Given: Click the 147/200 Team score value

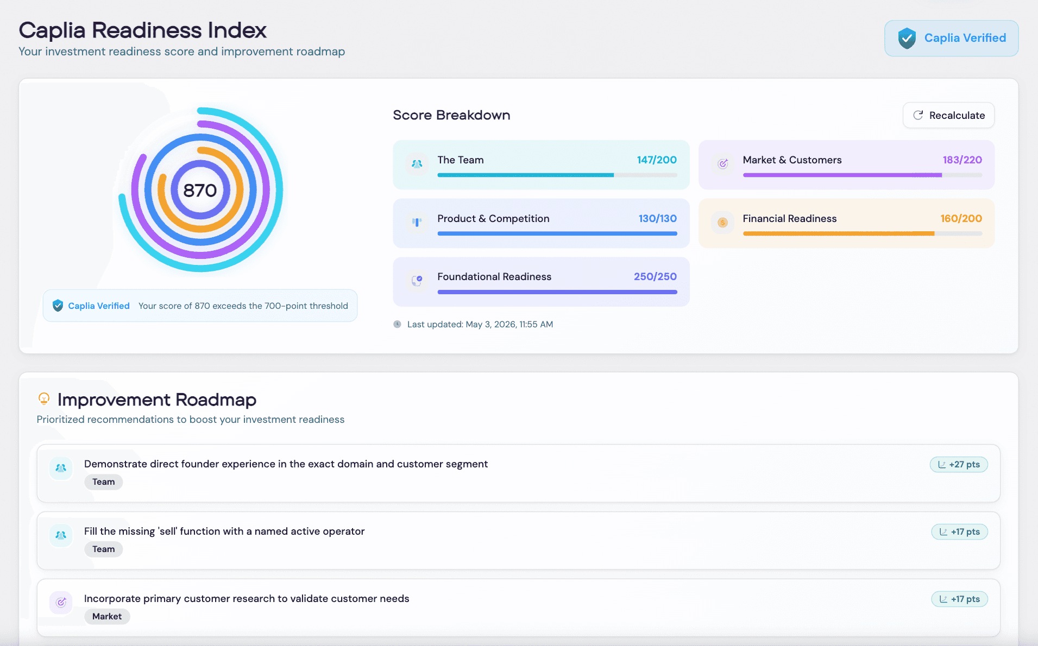Looking at the screenshot, I should click(657, 160).
